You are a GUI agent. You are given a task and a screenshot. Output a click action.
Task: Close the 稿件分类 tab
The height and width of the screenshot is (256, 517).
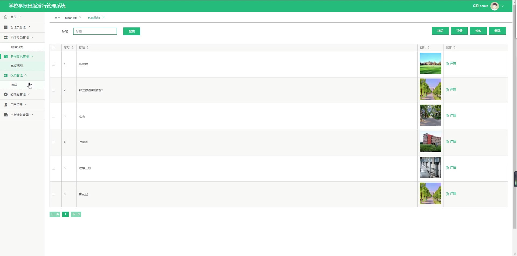(80, 17)
